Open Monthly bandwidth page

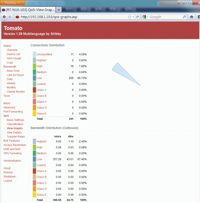pos(11,87)
